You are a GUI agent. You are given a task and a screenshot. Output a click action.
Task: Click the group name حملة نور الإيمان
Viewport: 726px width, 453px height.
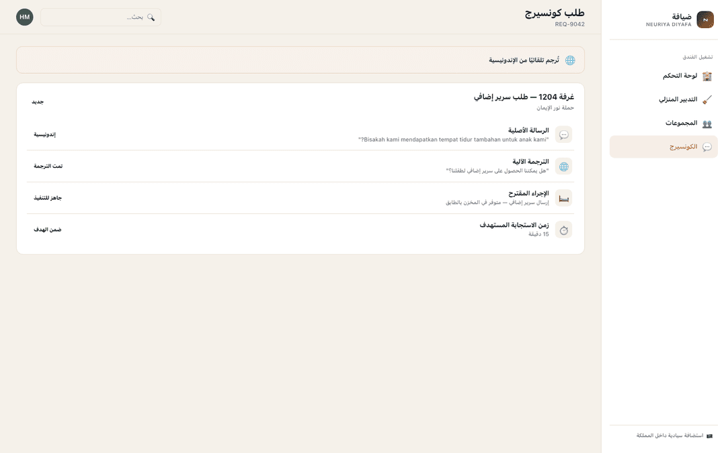coord(555,107)
